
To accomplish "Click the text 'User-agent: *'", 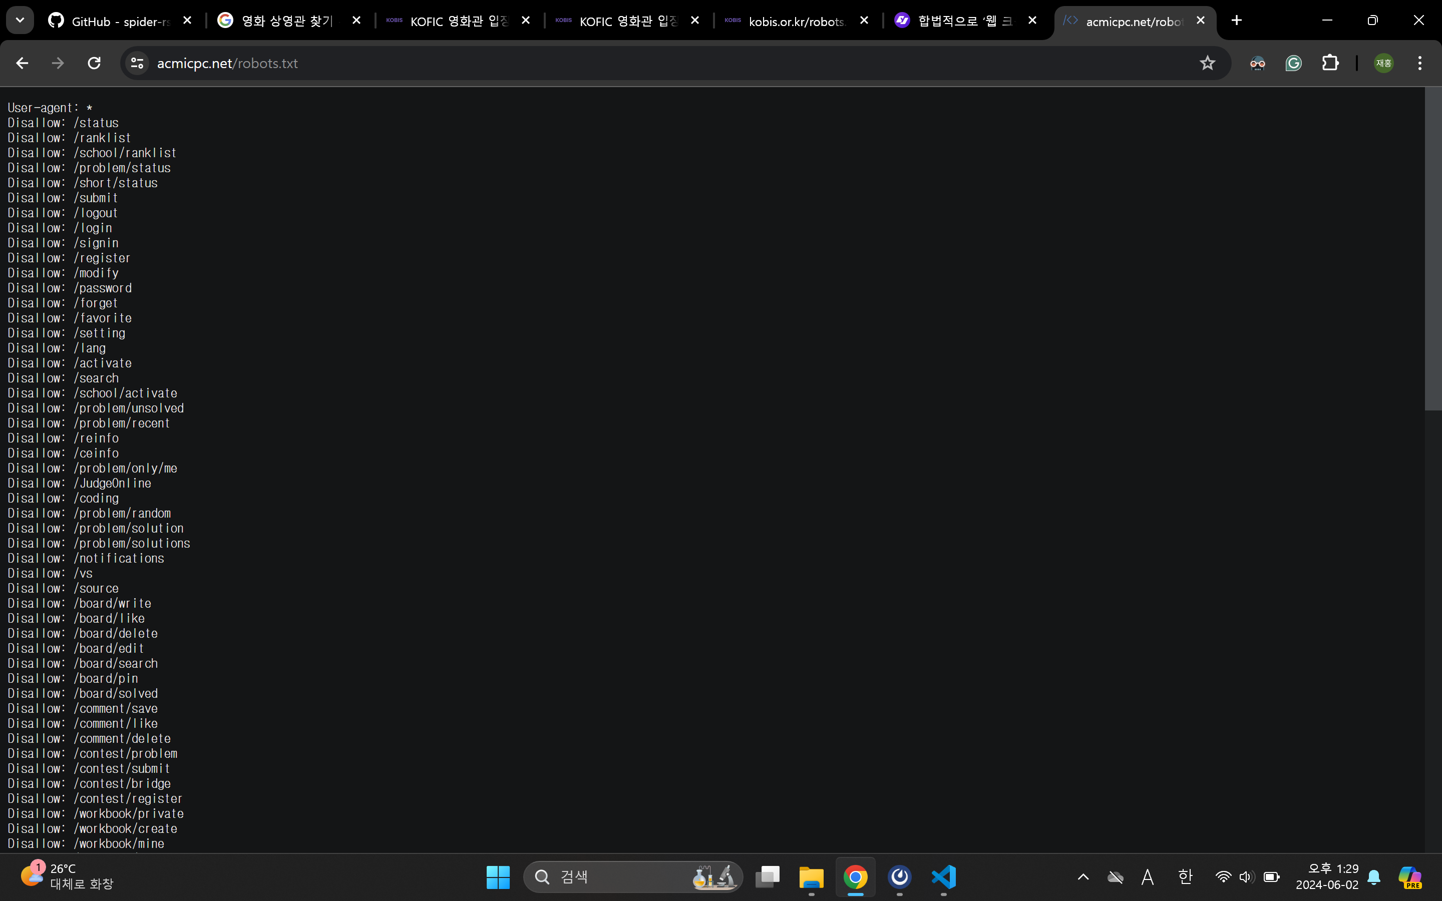I will click(x=50, y=108).
